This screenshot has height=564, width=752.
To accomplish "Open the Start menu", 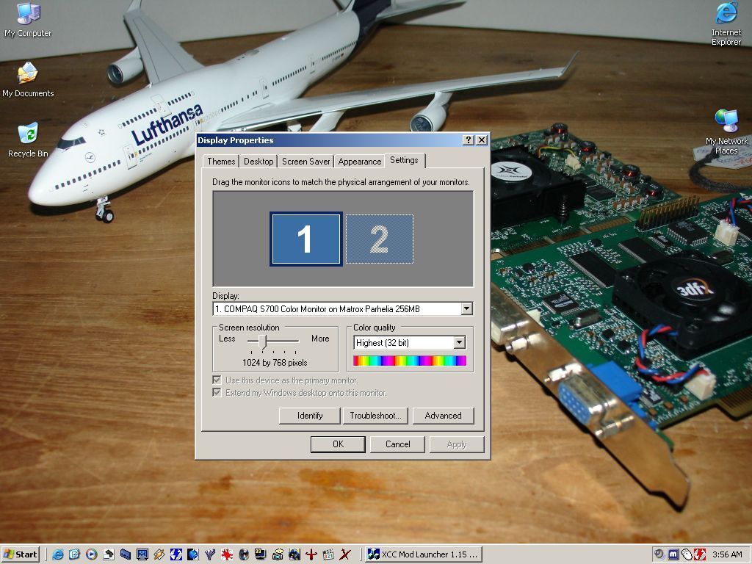I will pyautogui.click(x=20, y=554).
